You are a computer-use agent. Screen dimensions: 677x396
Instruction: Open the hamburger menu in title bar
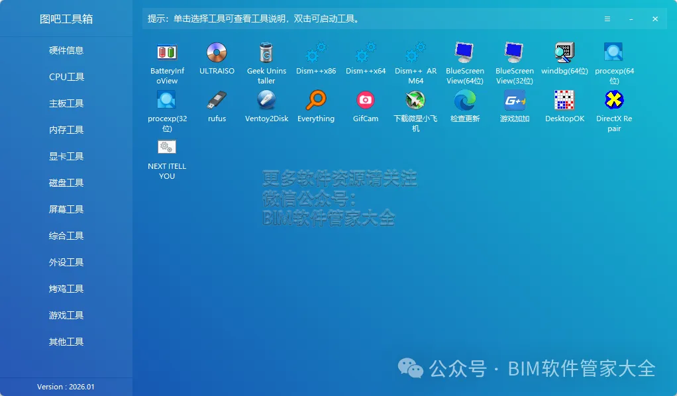[x=607, y=19]
